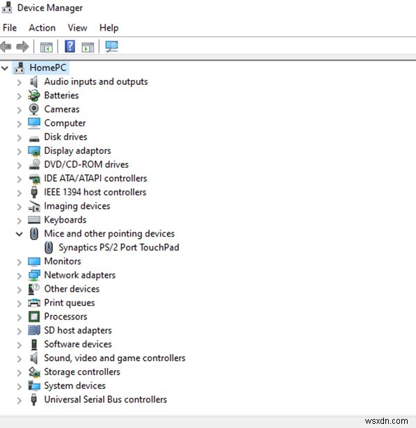Click the Synaptics TouchPad mouse icon
Viewport: 416px width, 428px height.
point(49,248)
